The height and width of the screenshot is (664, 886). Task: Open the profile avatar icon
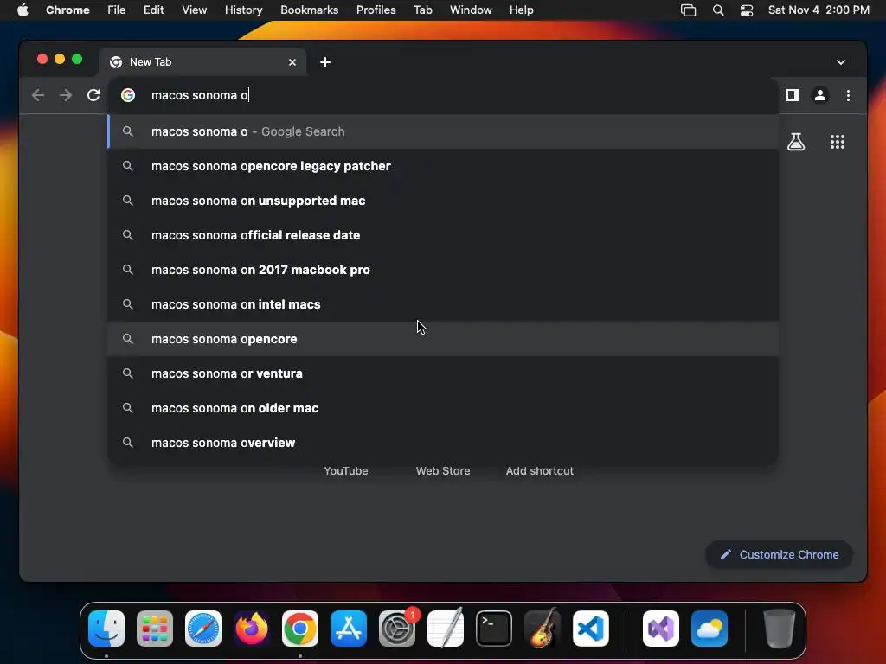pyautogui.click(x=820, y=95)
